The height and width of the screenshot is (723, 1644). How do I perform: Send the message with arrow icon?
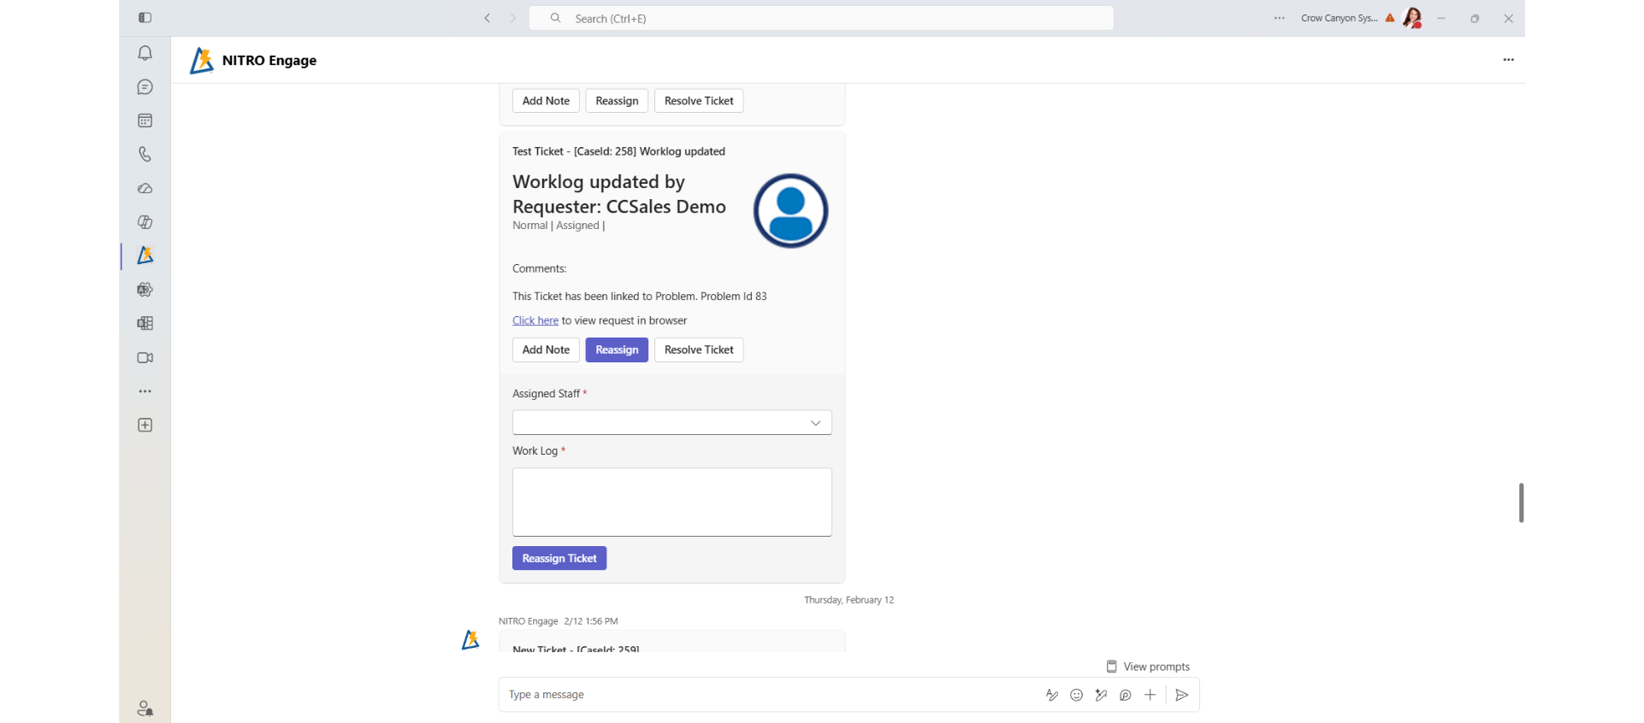pos(1182,695)
